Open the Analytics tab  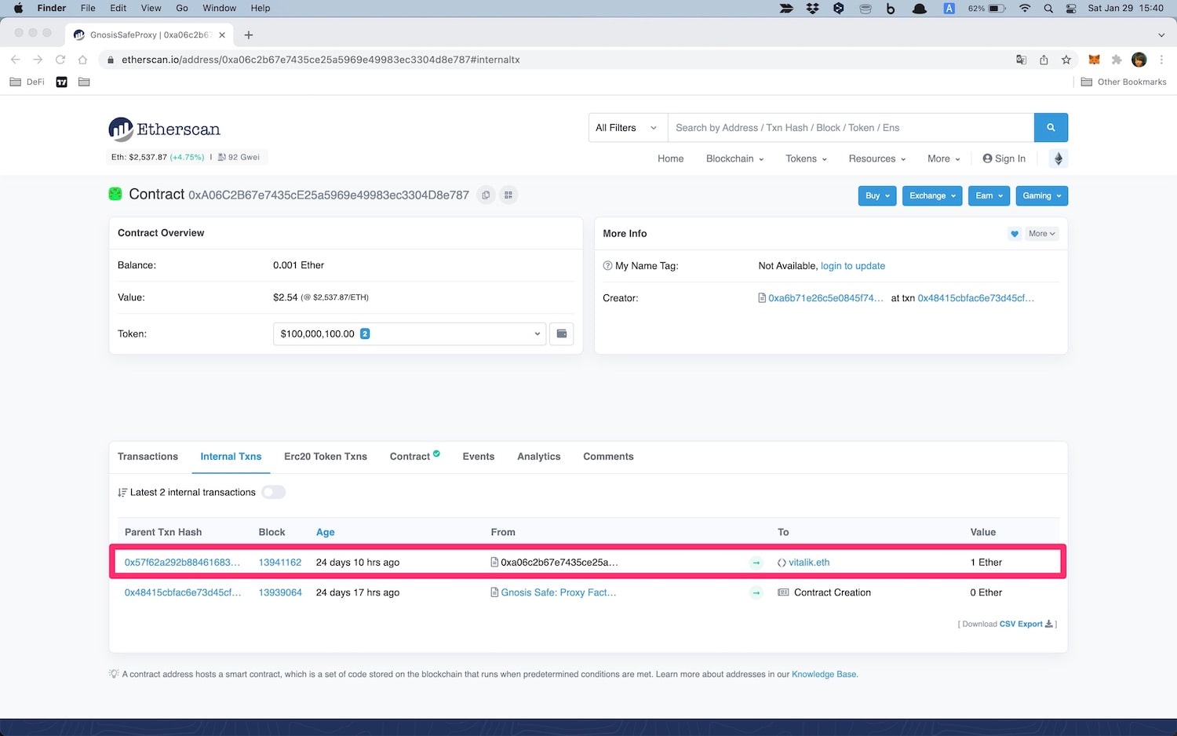[x=539, y=457]
